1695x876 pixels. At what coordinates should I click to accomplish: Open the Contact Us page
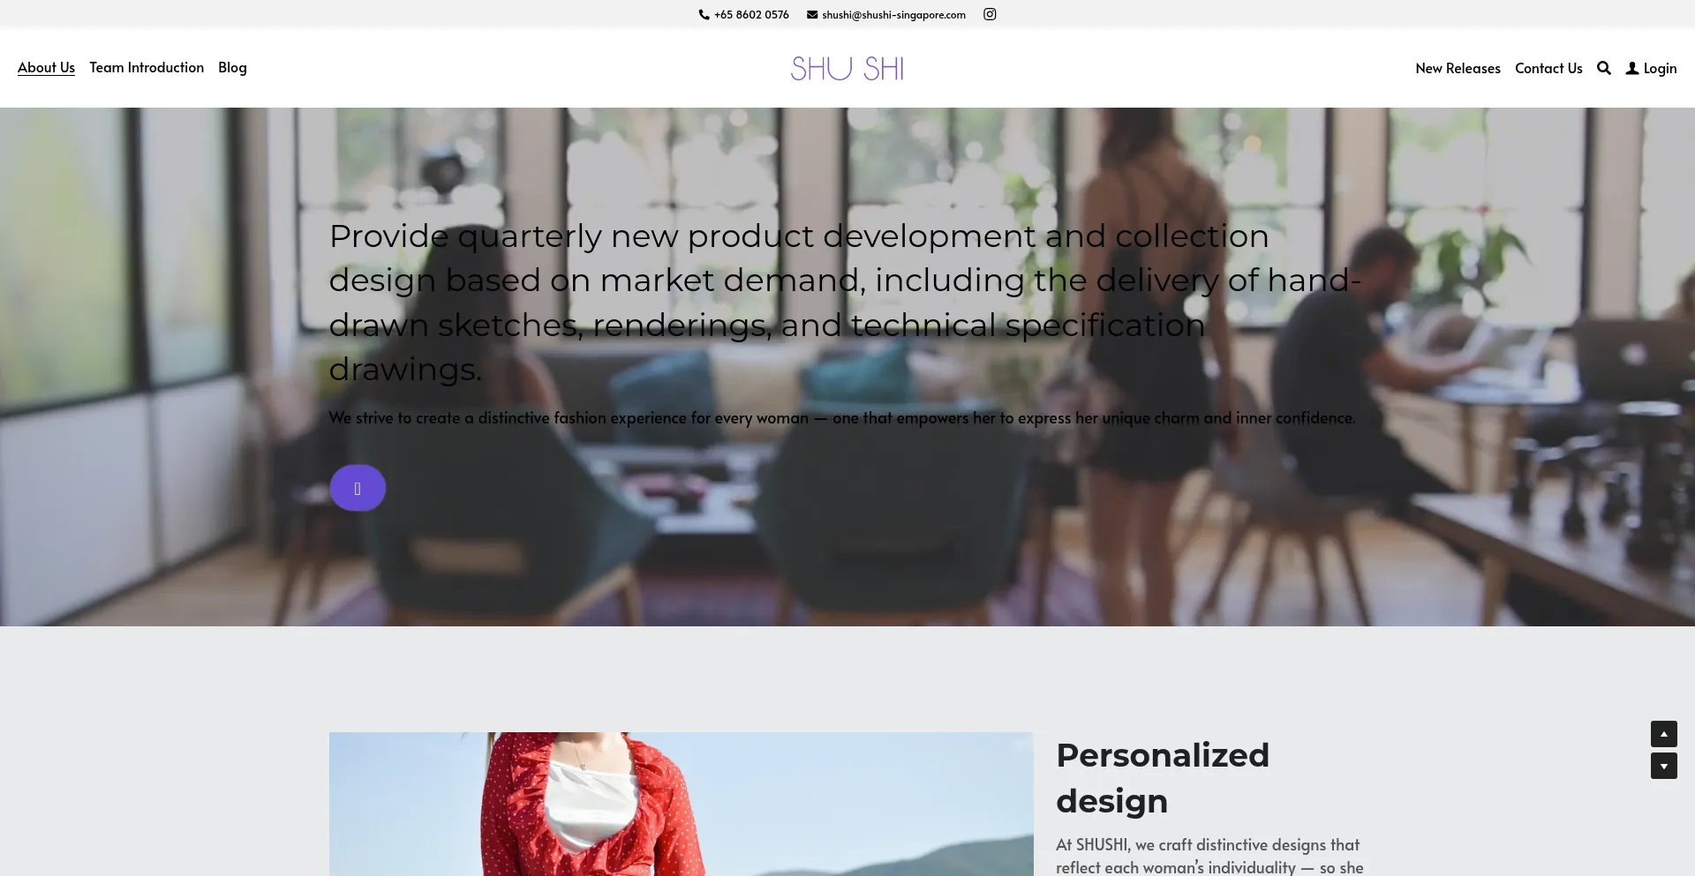pos(1548,68)
